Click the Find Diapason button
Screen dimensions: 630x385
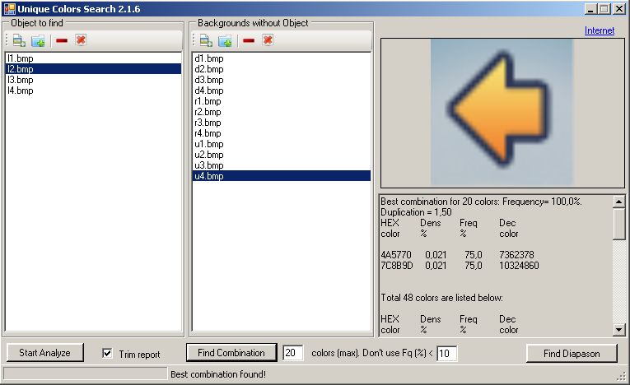571,353
